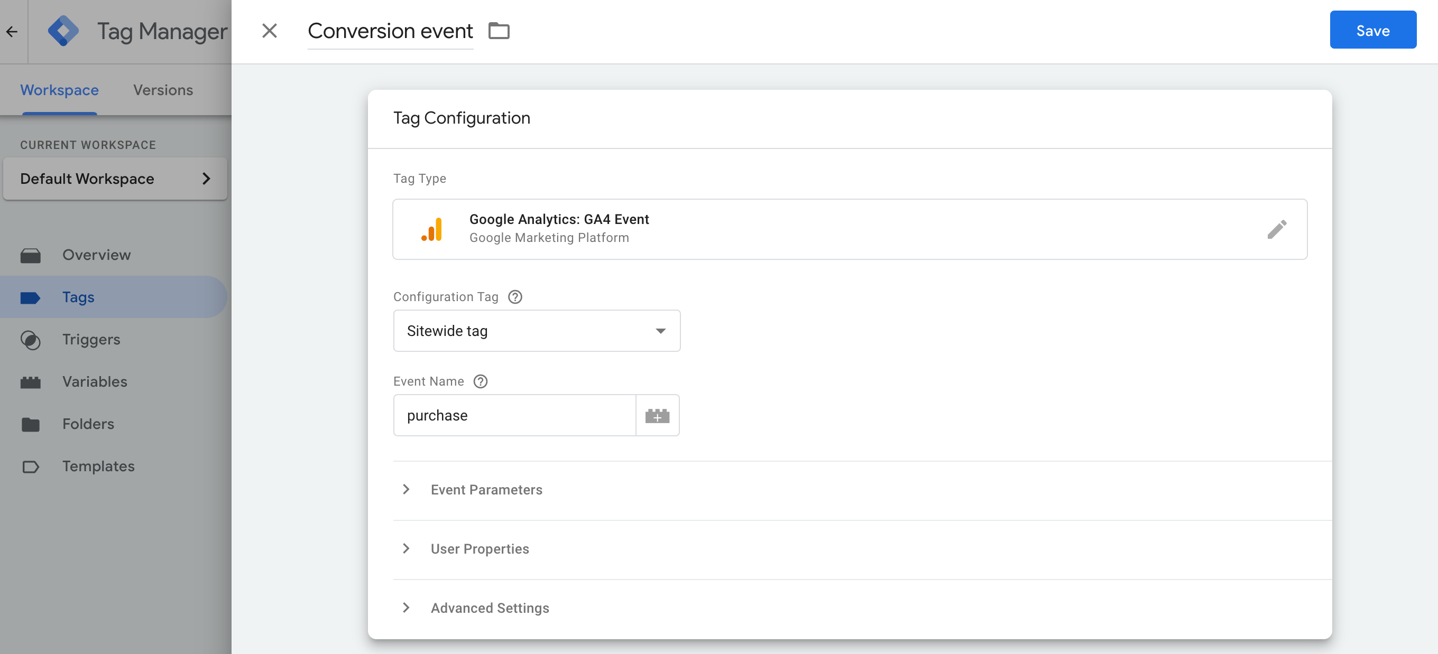Click the Tags sidebar icon
Image resolution: width=1438 pixels, height=654 pixels.
click(31, 297)
